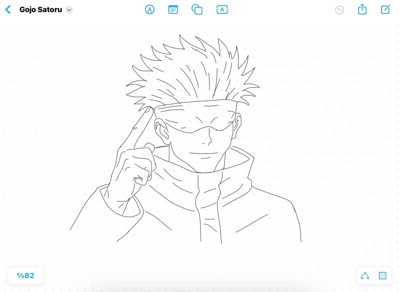Toggle connector lines mode
Image resolution: width=399 pixels, height=292 pixels.
point(365,276)
